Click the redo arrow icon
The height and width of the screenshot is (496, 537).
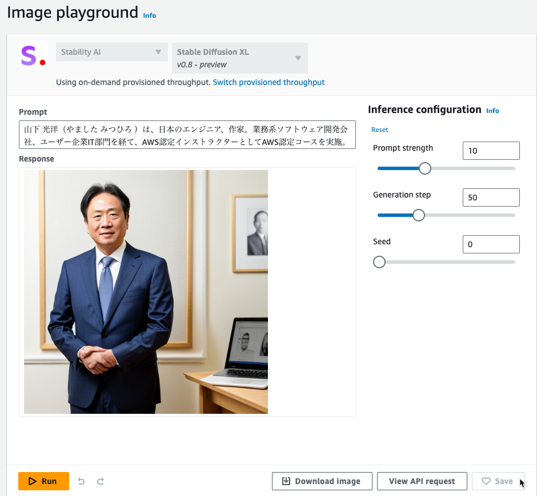[x=101, y=481]
